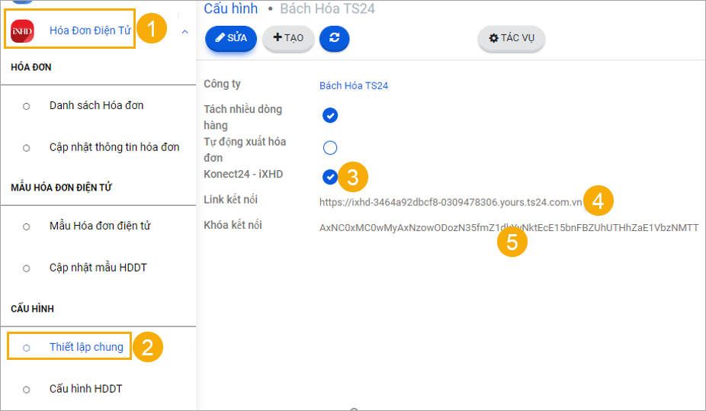The height and width of the screenshot is (411, 706).
Task: Open the Bách Hóa TS24 company link
Action: (x=354, y=85)
